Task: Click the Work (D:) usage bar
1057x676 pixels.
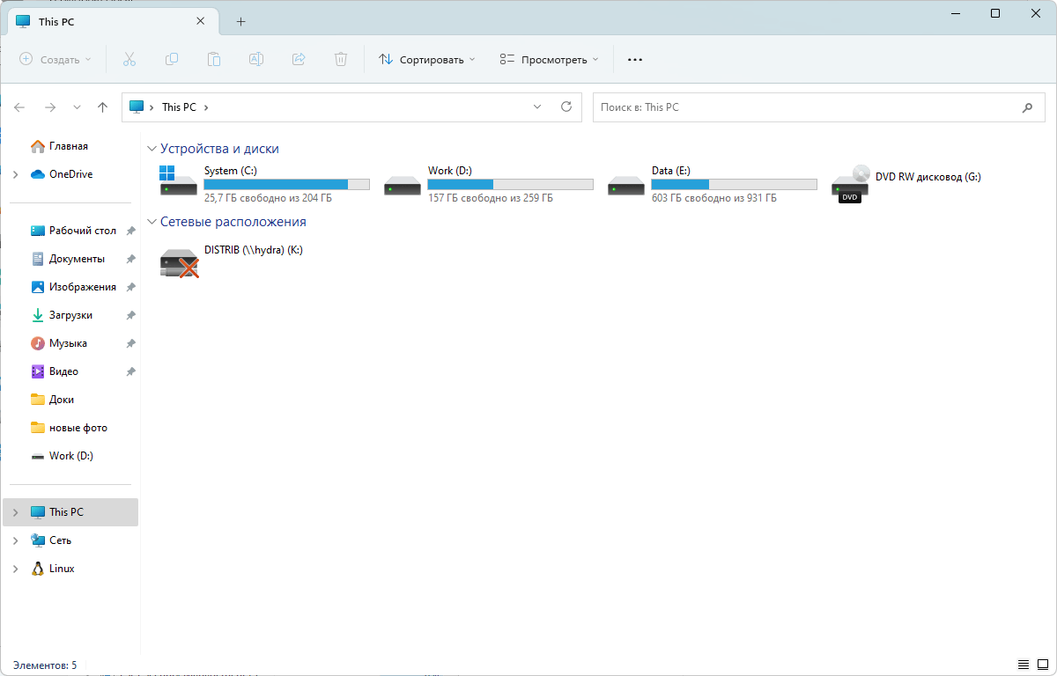Action: click(x=511, y=185)
